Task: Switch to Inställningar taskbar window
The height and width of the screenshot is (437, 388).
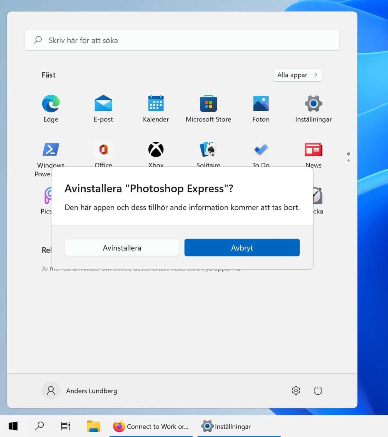Action: click(x=239, y=426)
